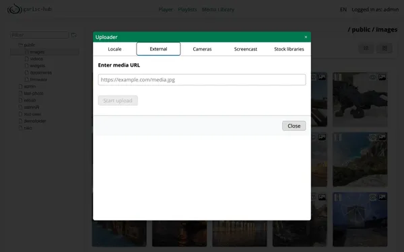404x252 pixels.
Task: Focus the media URL input field
Action: point(202,80)
